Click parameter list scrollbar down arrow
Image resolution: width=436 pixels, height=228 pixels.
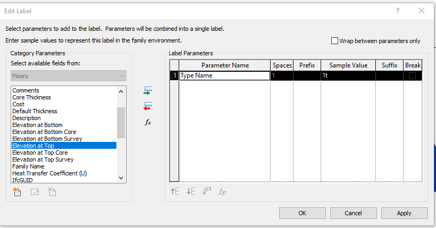coord(121,178)
